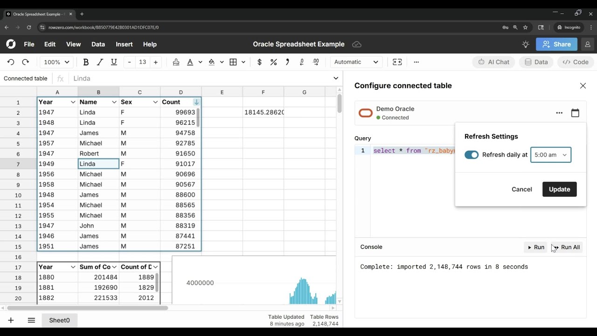Open the user account icon
The width and height of the screenshot is (597, 336).
coord(588,44)
